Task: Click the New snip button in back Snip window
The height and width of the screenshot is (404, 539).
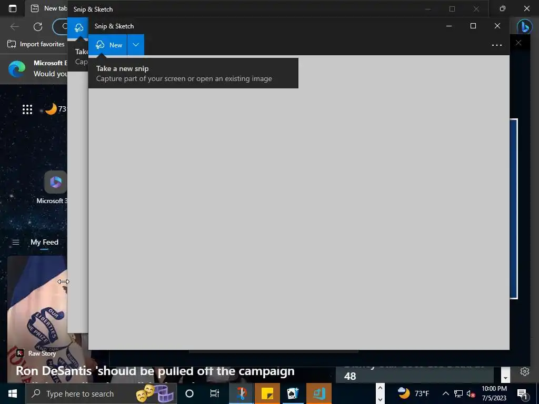Action: coord(78,28)
